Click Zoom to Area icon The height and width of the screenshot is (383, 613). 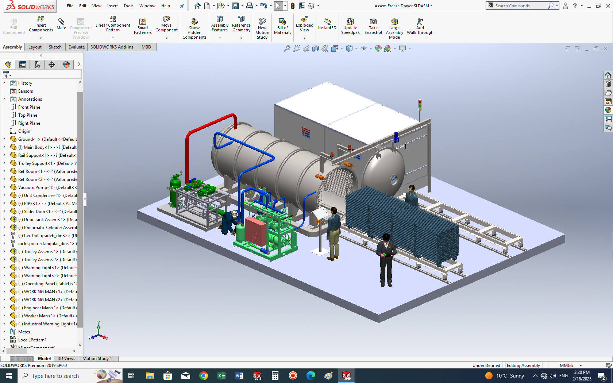click(297, 49)
